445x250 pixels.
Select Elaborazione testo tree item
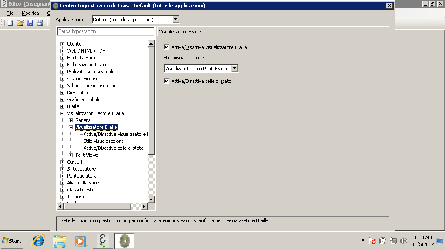(86, 65)
